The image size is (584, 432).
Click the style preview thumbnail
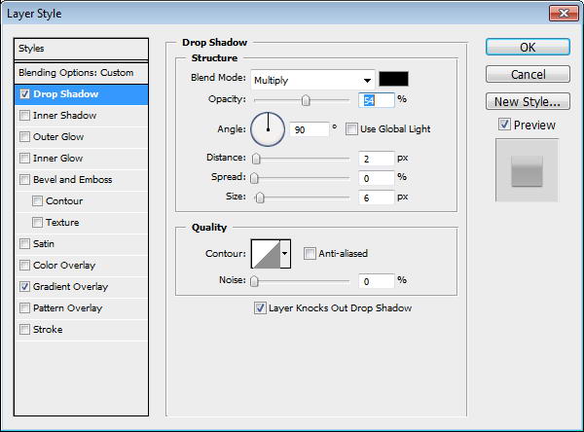[x=527, y=170]
